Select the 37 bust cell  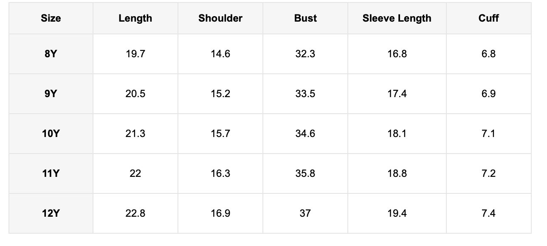pyautogui.click(x=305, y=213)
